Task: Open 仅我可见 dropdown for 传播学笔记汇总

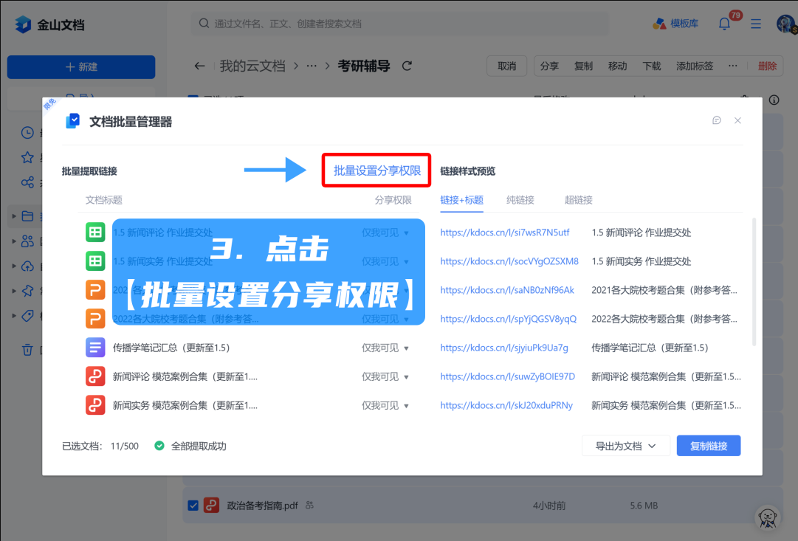Action: point(385,348)
